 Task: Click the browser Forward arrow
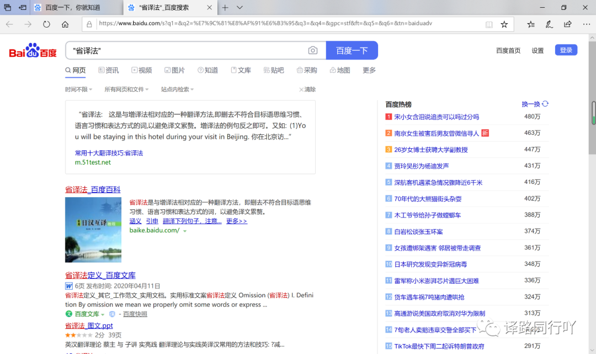click(x=28, y=24)
